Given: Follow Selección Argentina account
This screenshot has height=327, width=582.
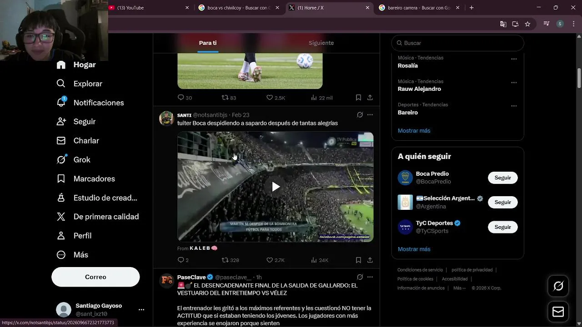Looking at the screenshot, I should coord(503,202).
